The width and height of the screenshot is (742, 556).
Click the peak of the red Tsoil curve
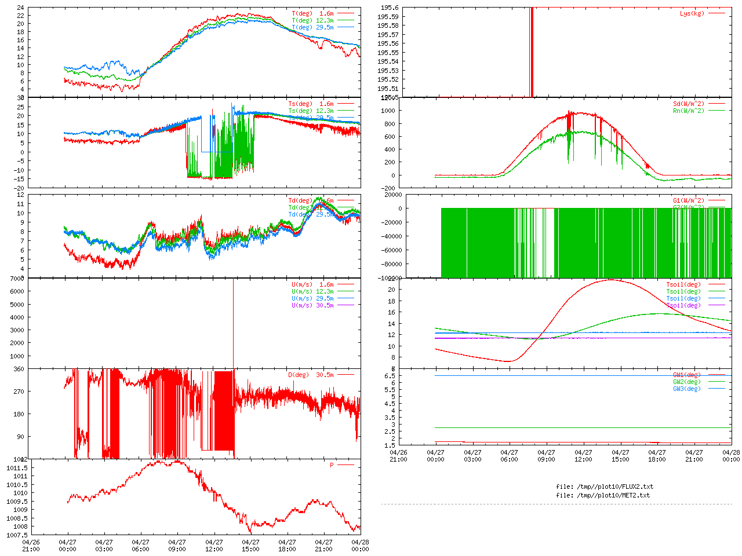click(611, 280)
